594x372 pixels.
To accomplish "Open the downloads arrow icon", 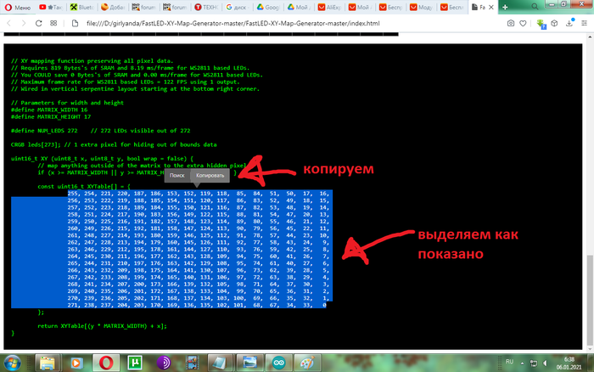I will tap(569, 23).
